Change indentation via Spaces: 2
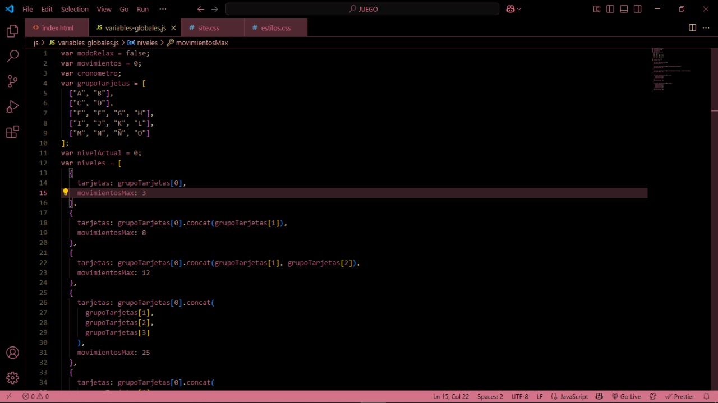 point(490,396)
